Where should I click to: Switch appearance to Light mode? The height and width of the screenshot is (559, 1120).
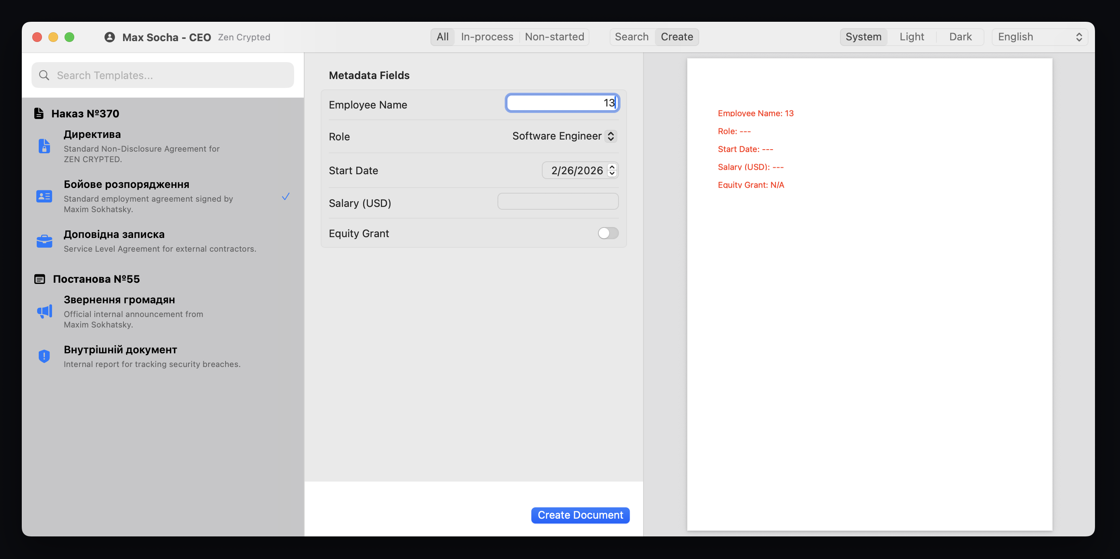pyautogui.click(x=911, y=37)
